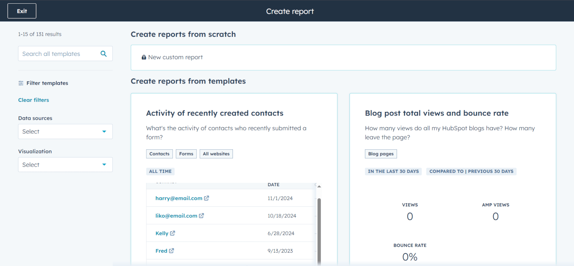Click date cell 11/1/2024

click(280, 198)
